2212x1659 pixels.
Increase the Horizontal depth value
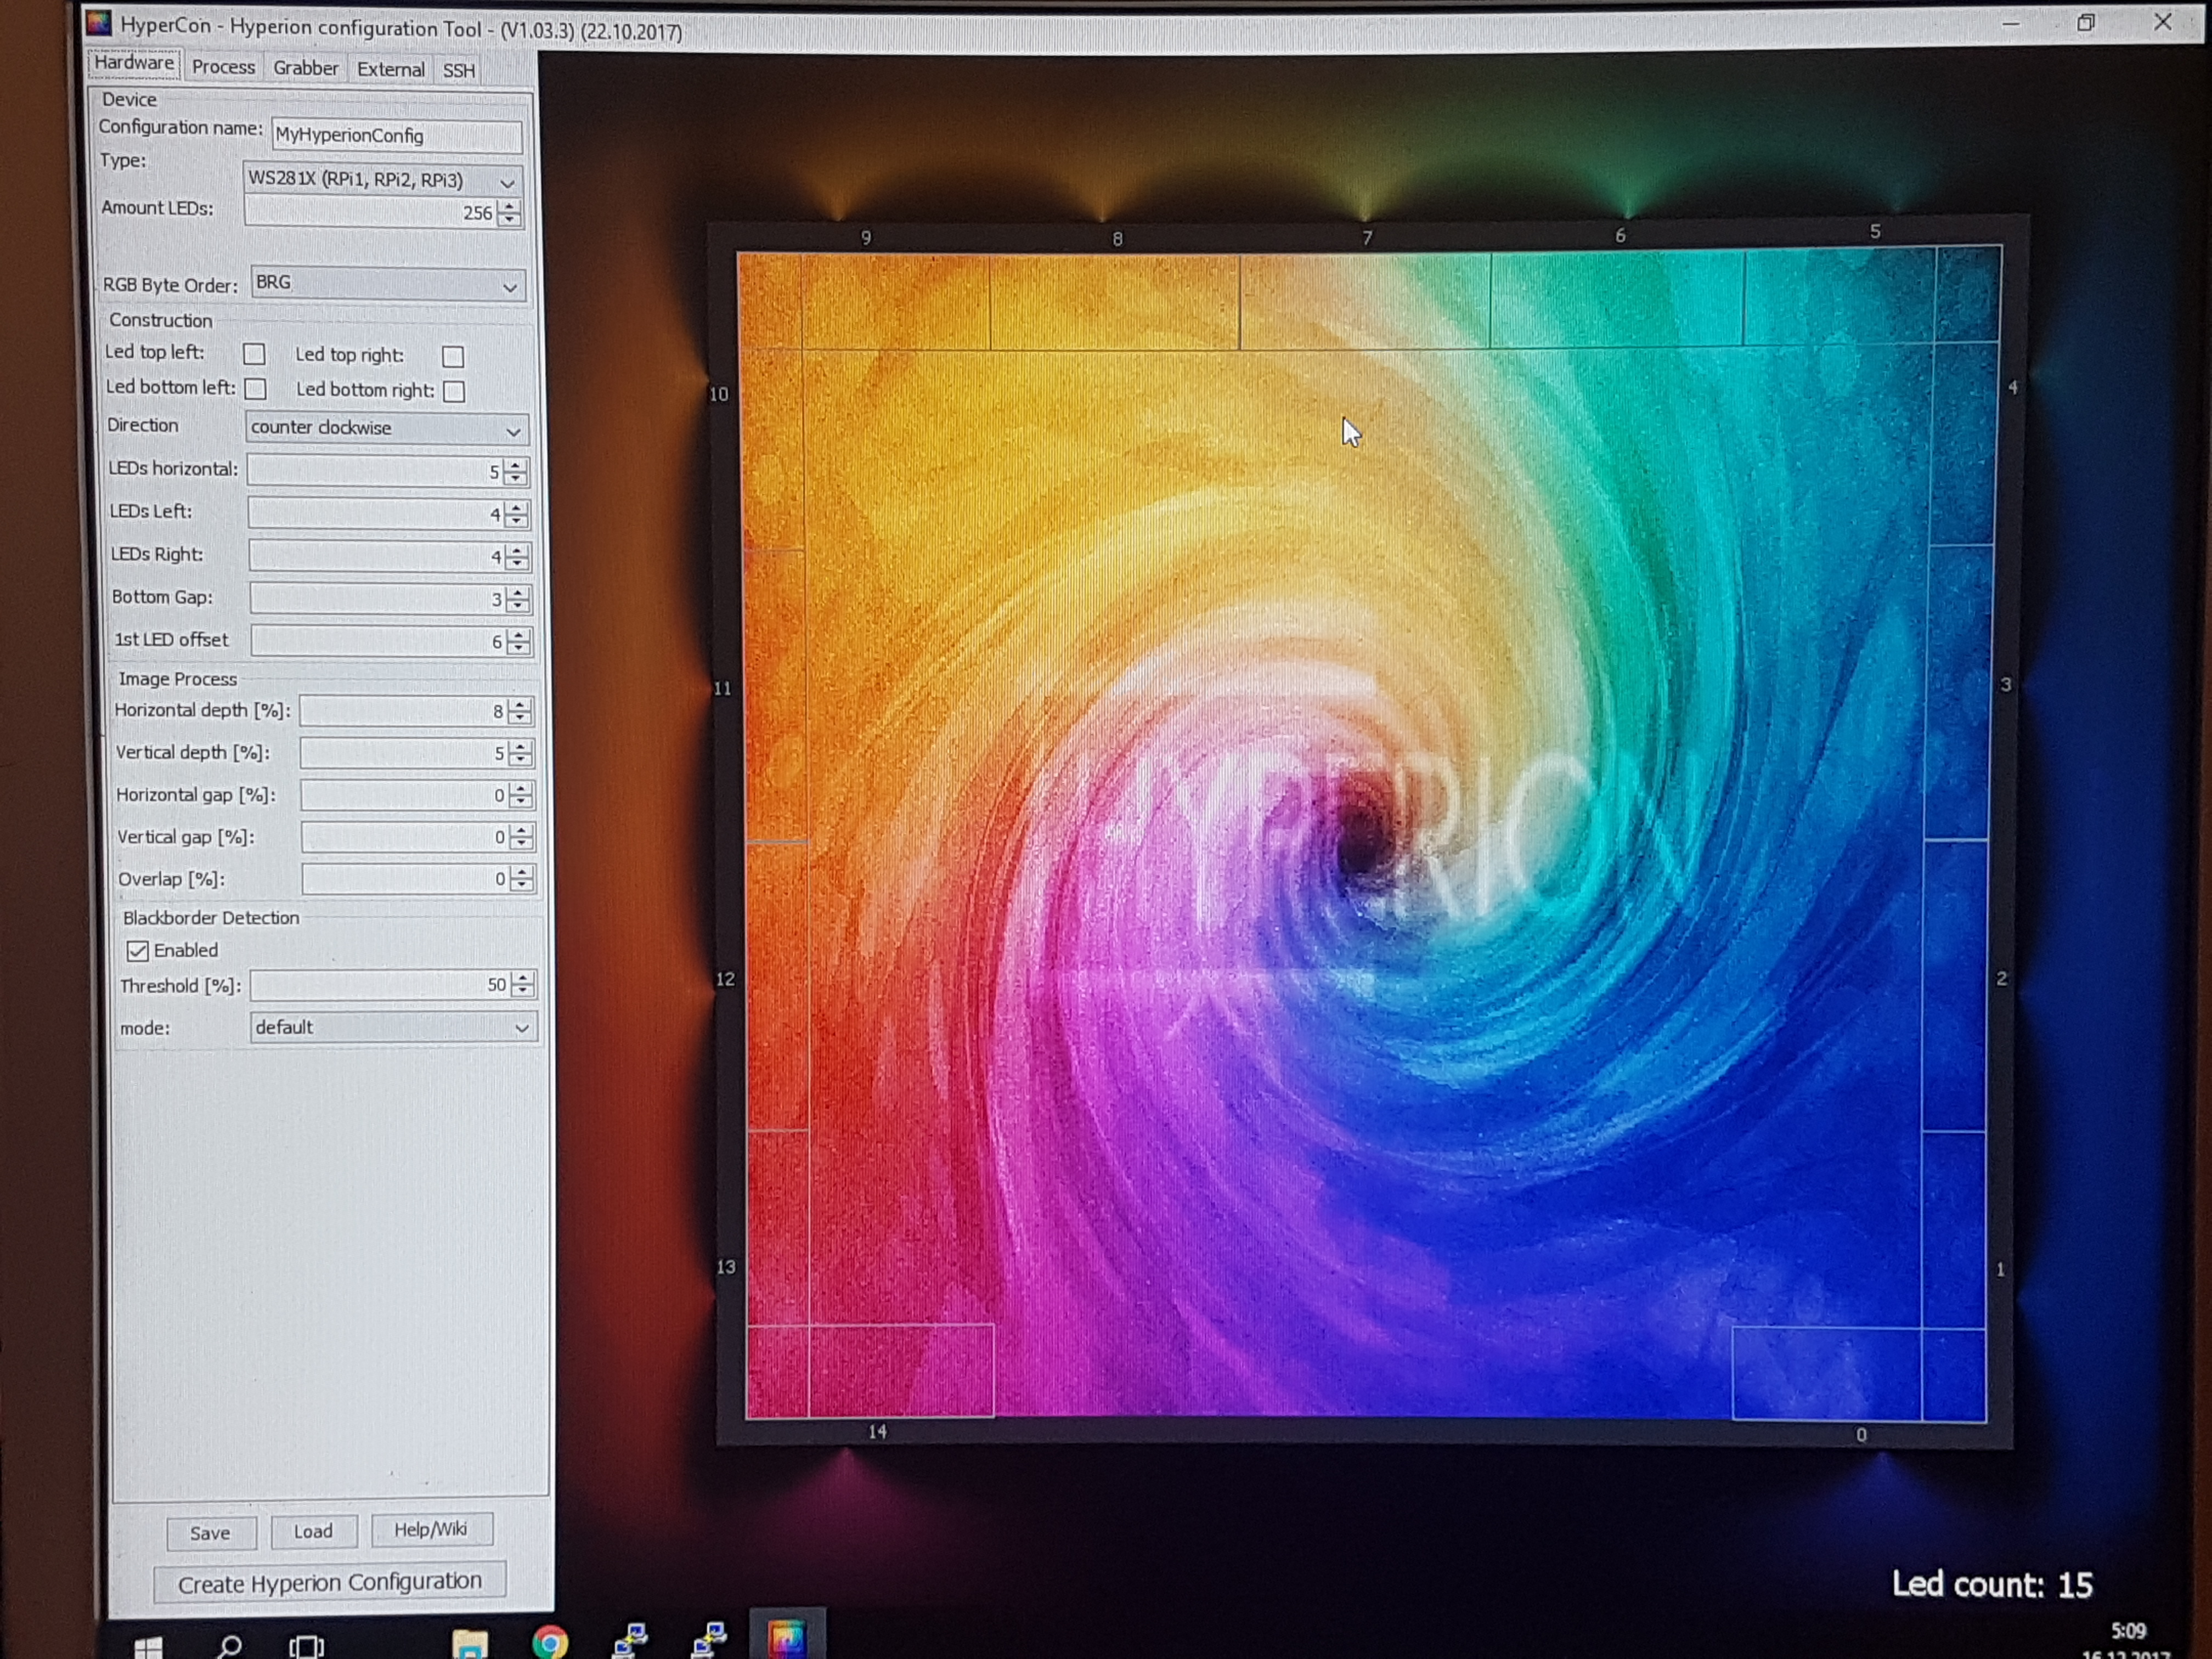(x=520, y=705)
